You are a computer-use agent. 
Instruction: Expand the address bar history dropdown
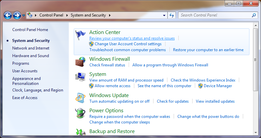pos(164,15)
